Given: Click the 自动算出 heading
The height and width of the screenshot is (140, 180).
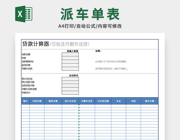Looking at the screenshot, I should point(74,75).
